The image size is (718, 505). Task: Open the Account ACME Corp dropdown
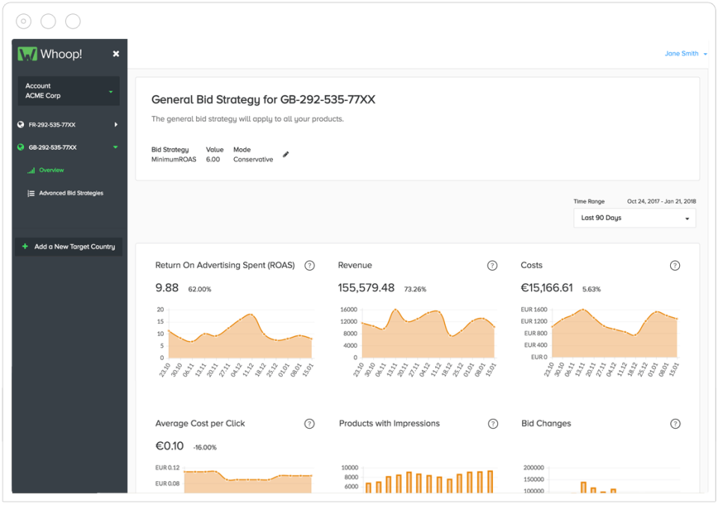click(x=69, y=91)
